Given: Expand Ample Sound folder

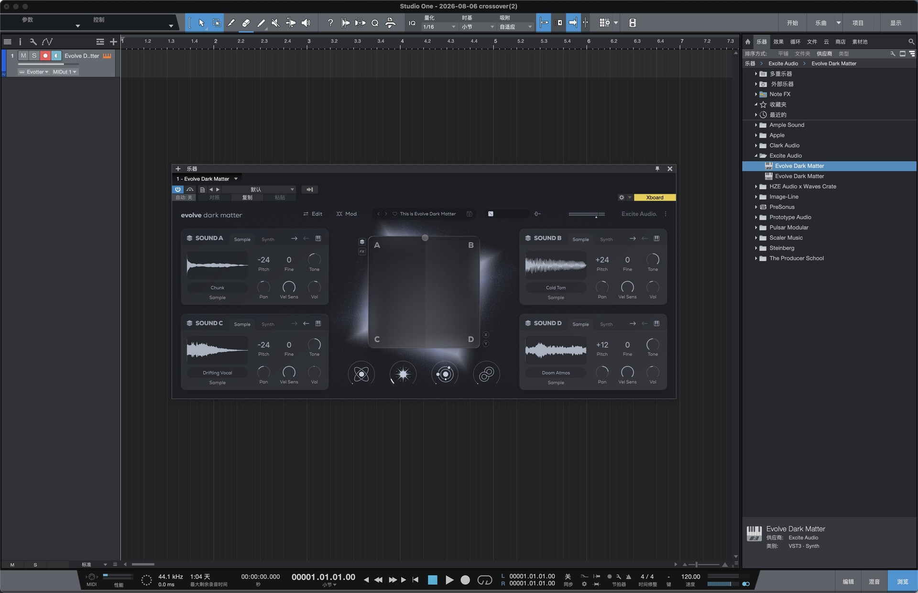Looking at the screenshot, I should (756, 125).
